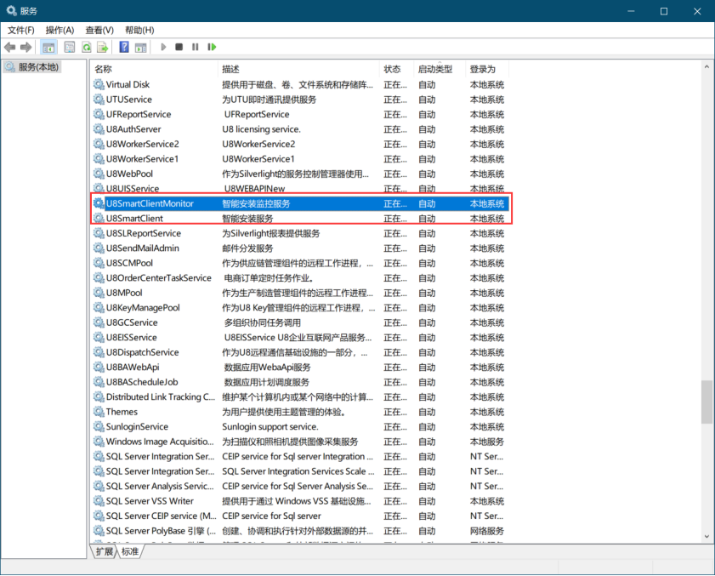715x576 pixels.
Task: Select the U8SmartClient service row
Action: 300,218
